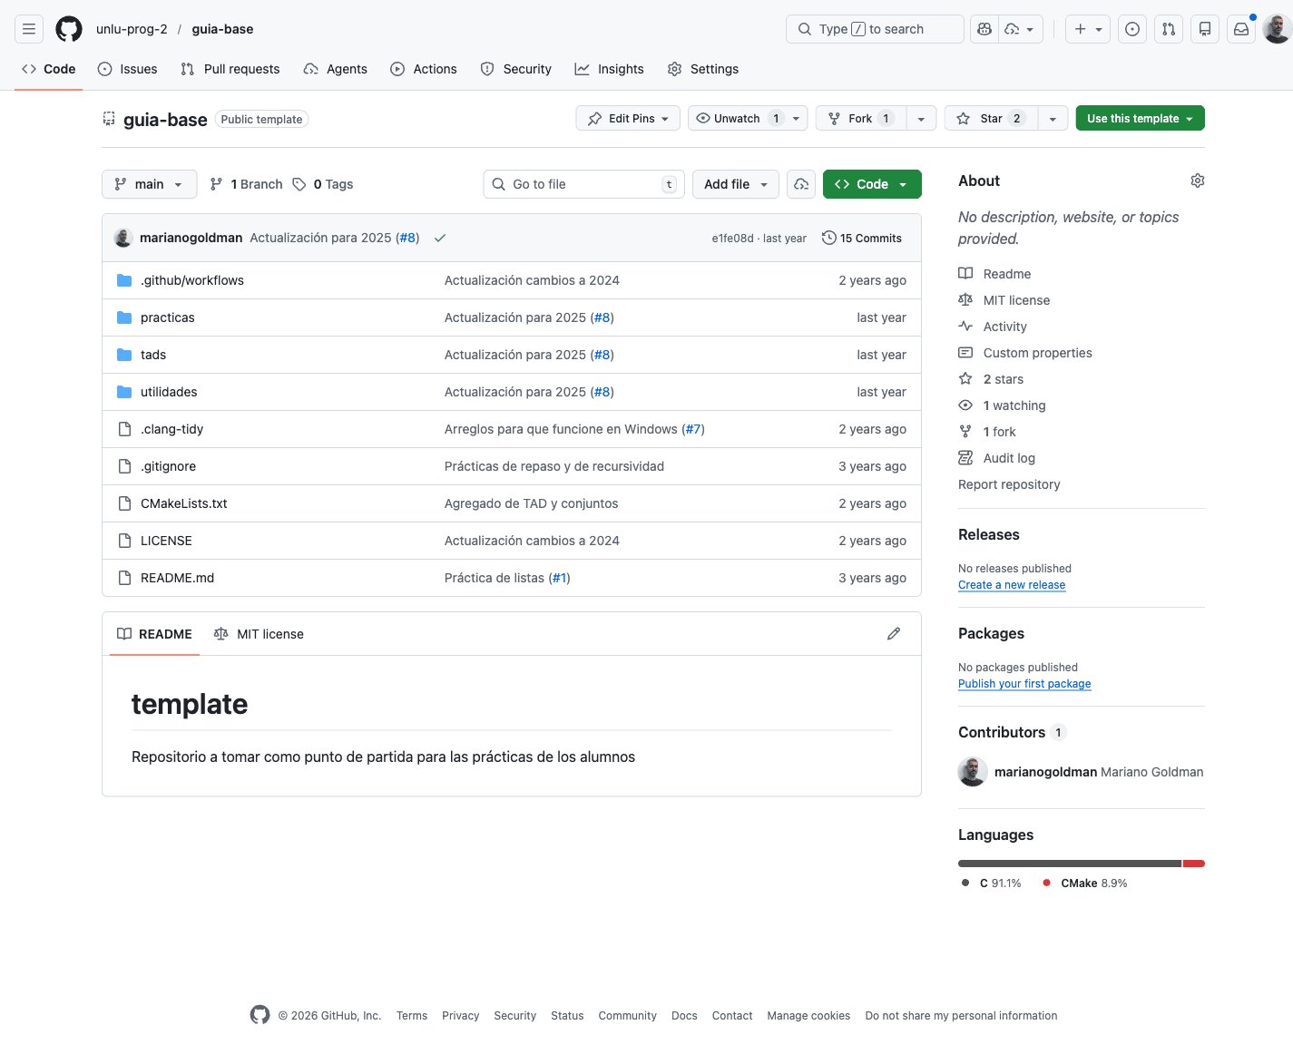Viewport: 1293px width, 1064px height.
Task: Open the sync fork cloud icon next to Code
Action: 800,184
